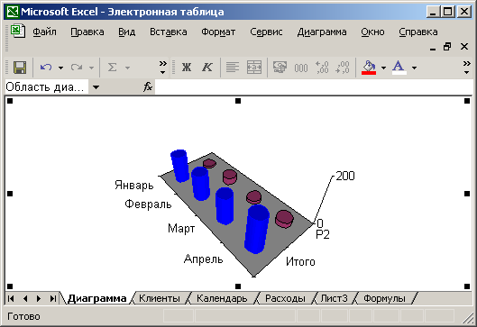Screen dimensions: 477x327
Task: Click the increase decimal icon
Action: coord(322,68)
